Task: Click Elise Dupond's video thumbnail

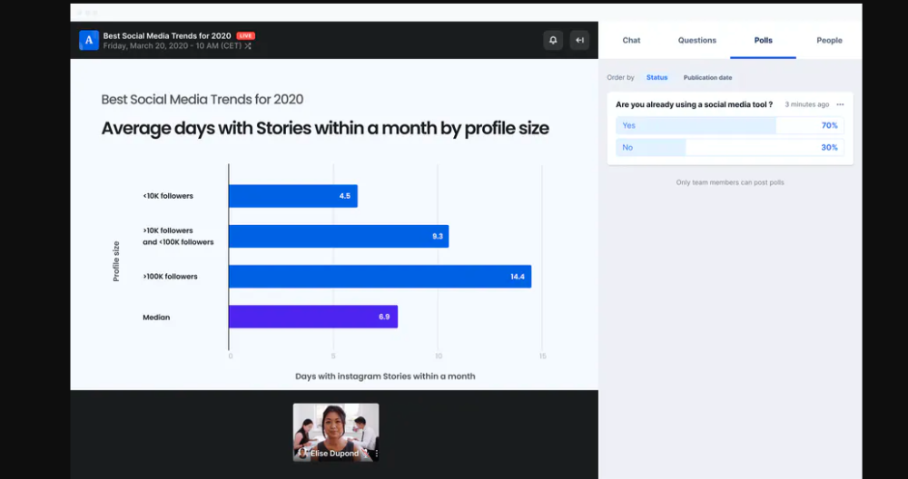Action: 335,426
